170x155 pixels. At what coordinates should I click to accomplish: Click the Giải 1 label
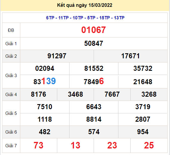(11, 44)
